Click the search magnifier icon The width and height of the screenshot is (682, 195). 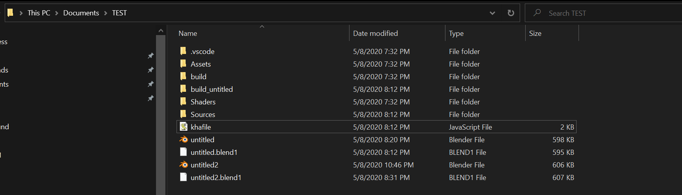pos(537,13)
